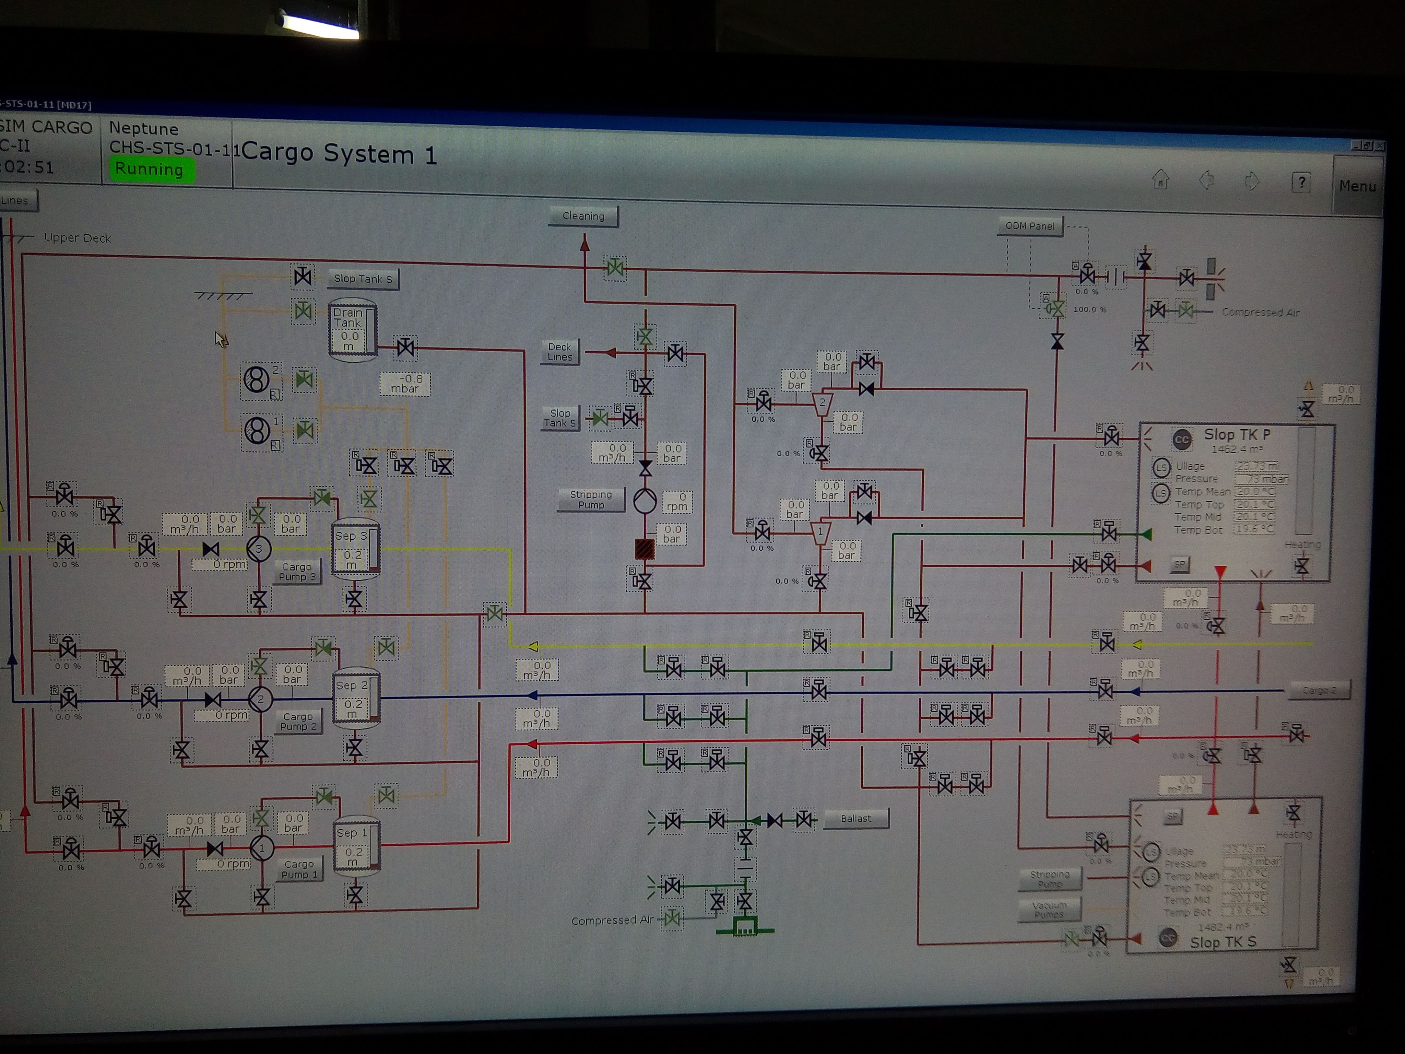The width and height of the screenshot is (1405, 1054).
Task: Click upper LS sensor icon in Slop TK P
Action: coord(1161,468)
